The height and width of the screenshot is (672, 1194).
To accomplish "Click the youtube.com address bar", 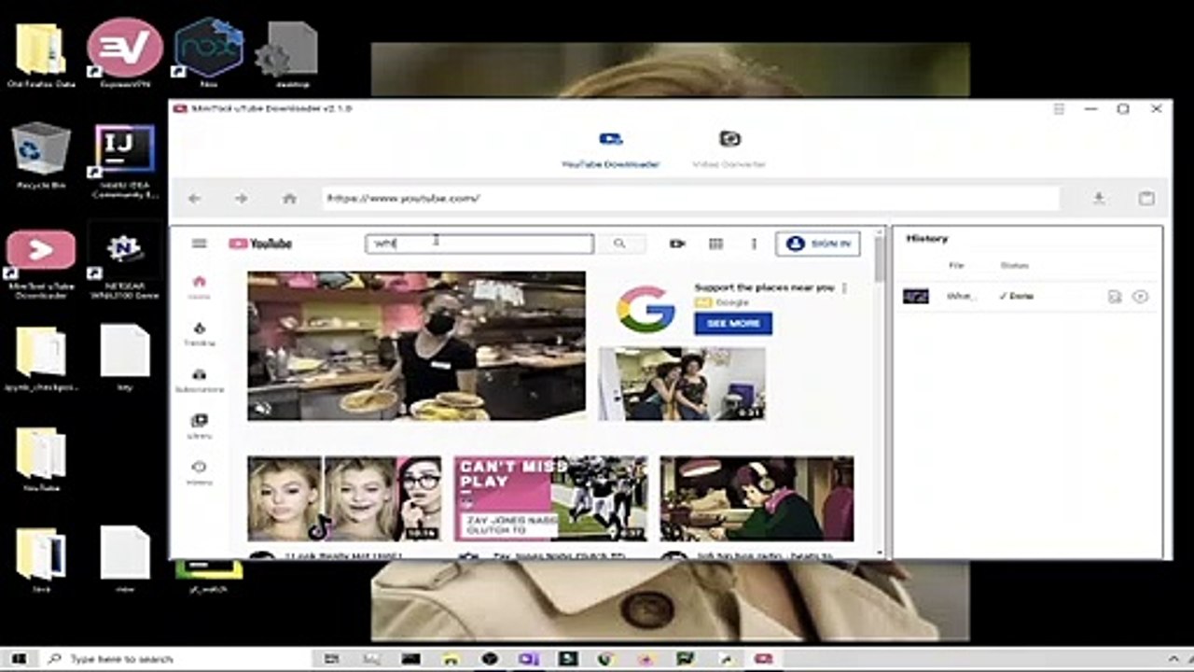I will tap(691, 198).
